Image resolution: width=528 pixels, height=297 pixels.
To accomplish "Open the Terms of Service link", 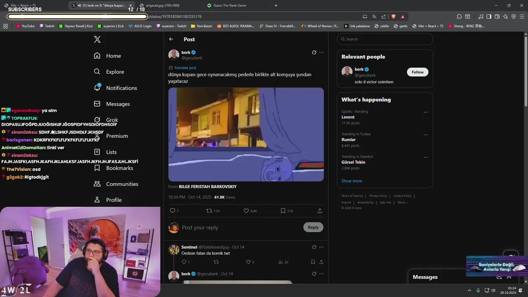I will (x=352, y=196).
